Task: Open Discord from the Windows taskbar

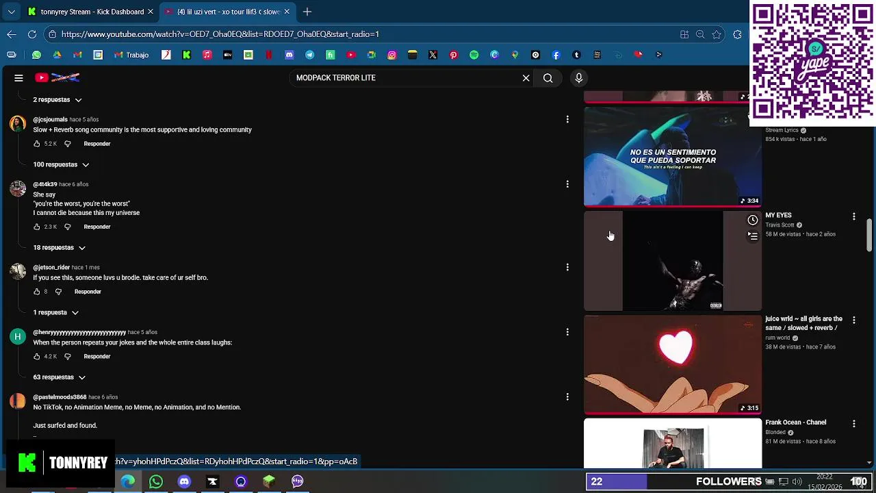Action: pos(184,481)
